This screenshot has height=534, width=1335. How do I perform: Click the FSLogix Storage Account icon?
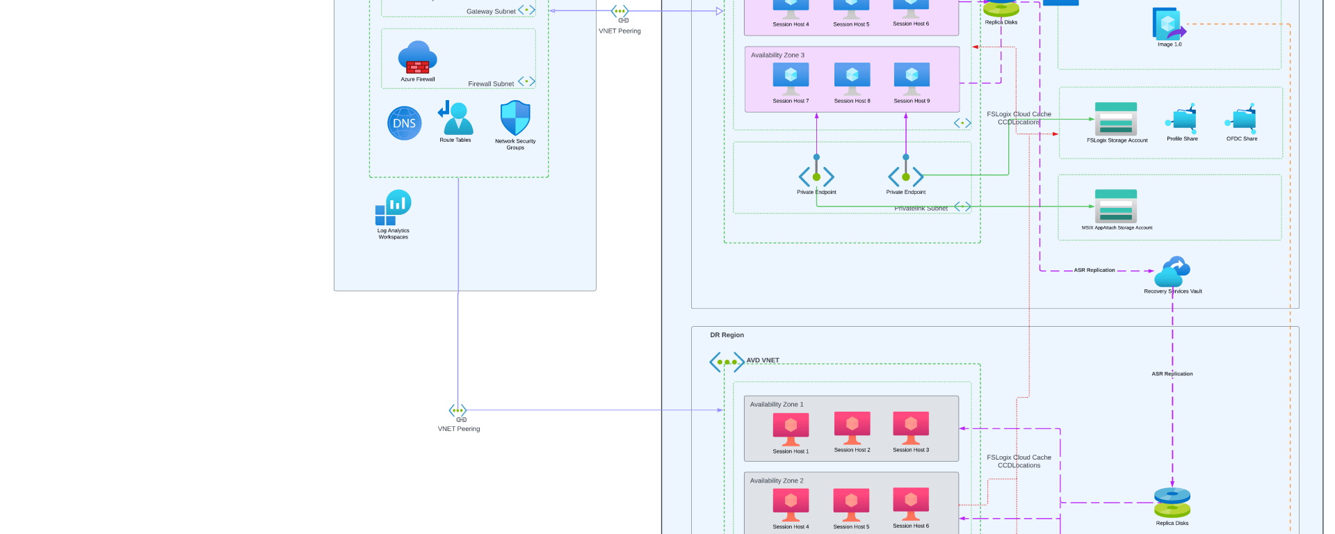[x=1115, y=119]
